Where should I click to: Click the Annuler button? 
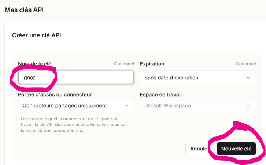(x=199, y=149)
